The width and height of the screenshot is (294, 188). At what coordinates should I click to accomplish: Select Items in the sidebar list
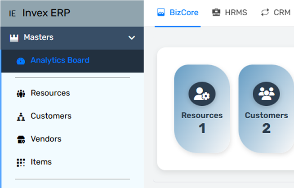tap(41, 162)
